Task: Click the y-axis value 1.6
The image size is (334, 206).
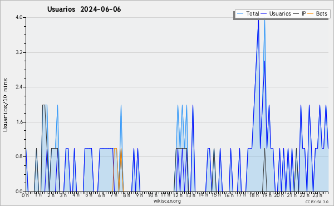Action: 19,122
